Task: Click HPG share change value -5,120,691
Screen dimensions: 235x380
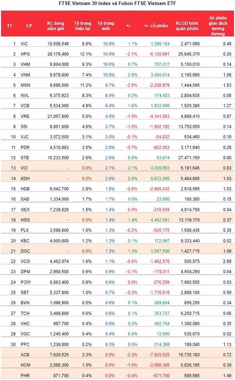Action: tap(159, 54)
